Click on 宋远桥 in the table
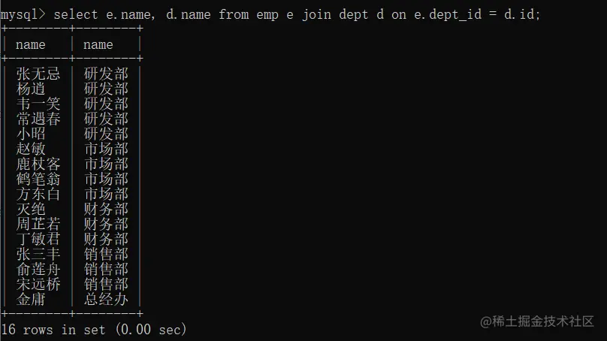 [x=38, y=285]
